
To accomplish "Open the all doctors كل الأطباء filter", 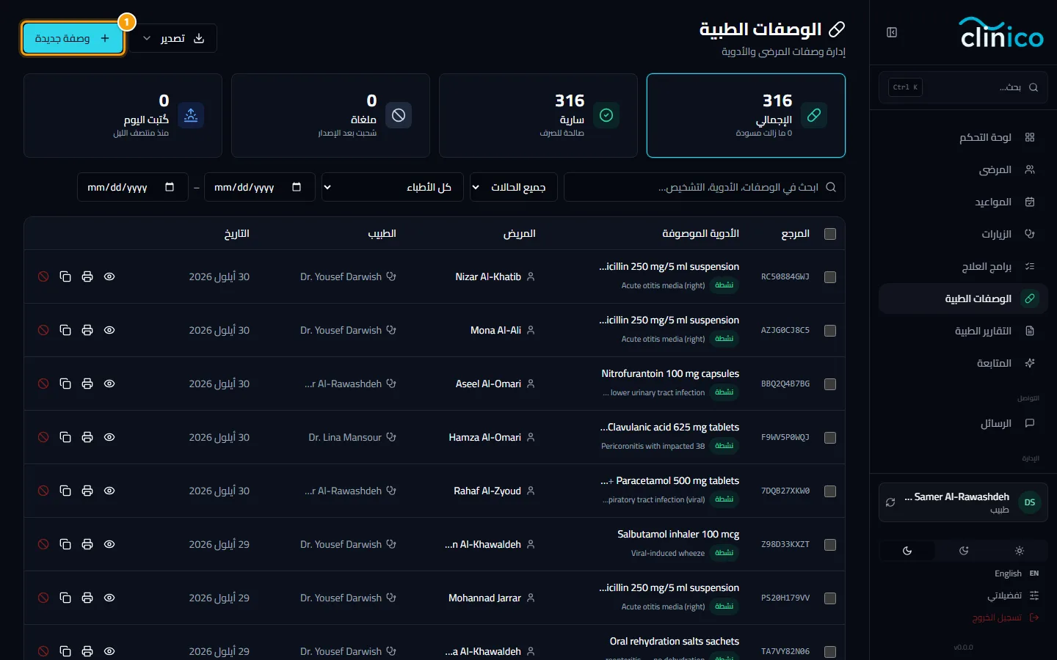I will click(x=392, y=187).
